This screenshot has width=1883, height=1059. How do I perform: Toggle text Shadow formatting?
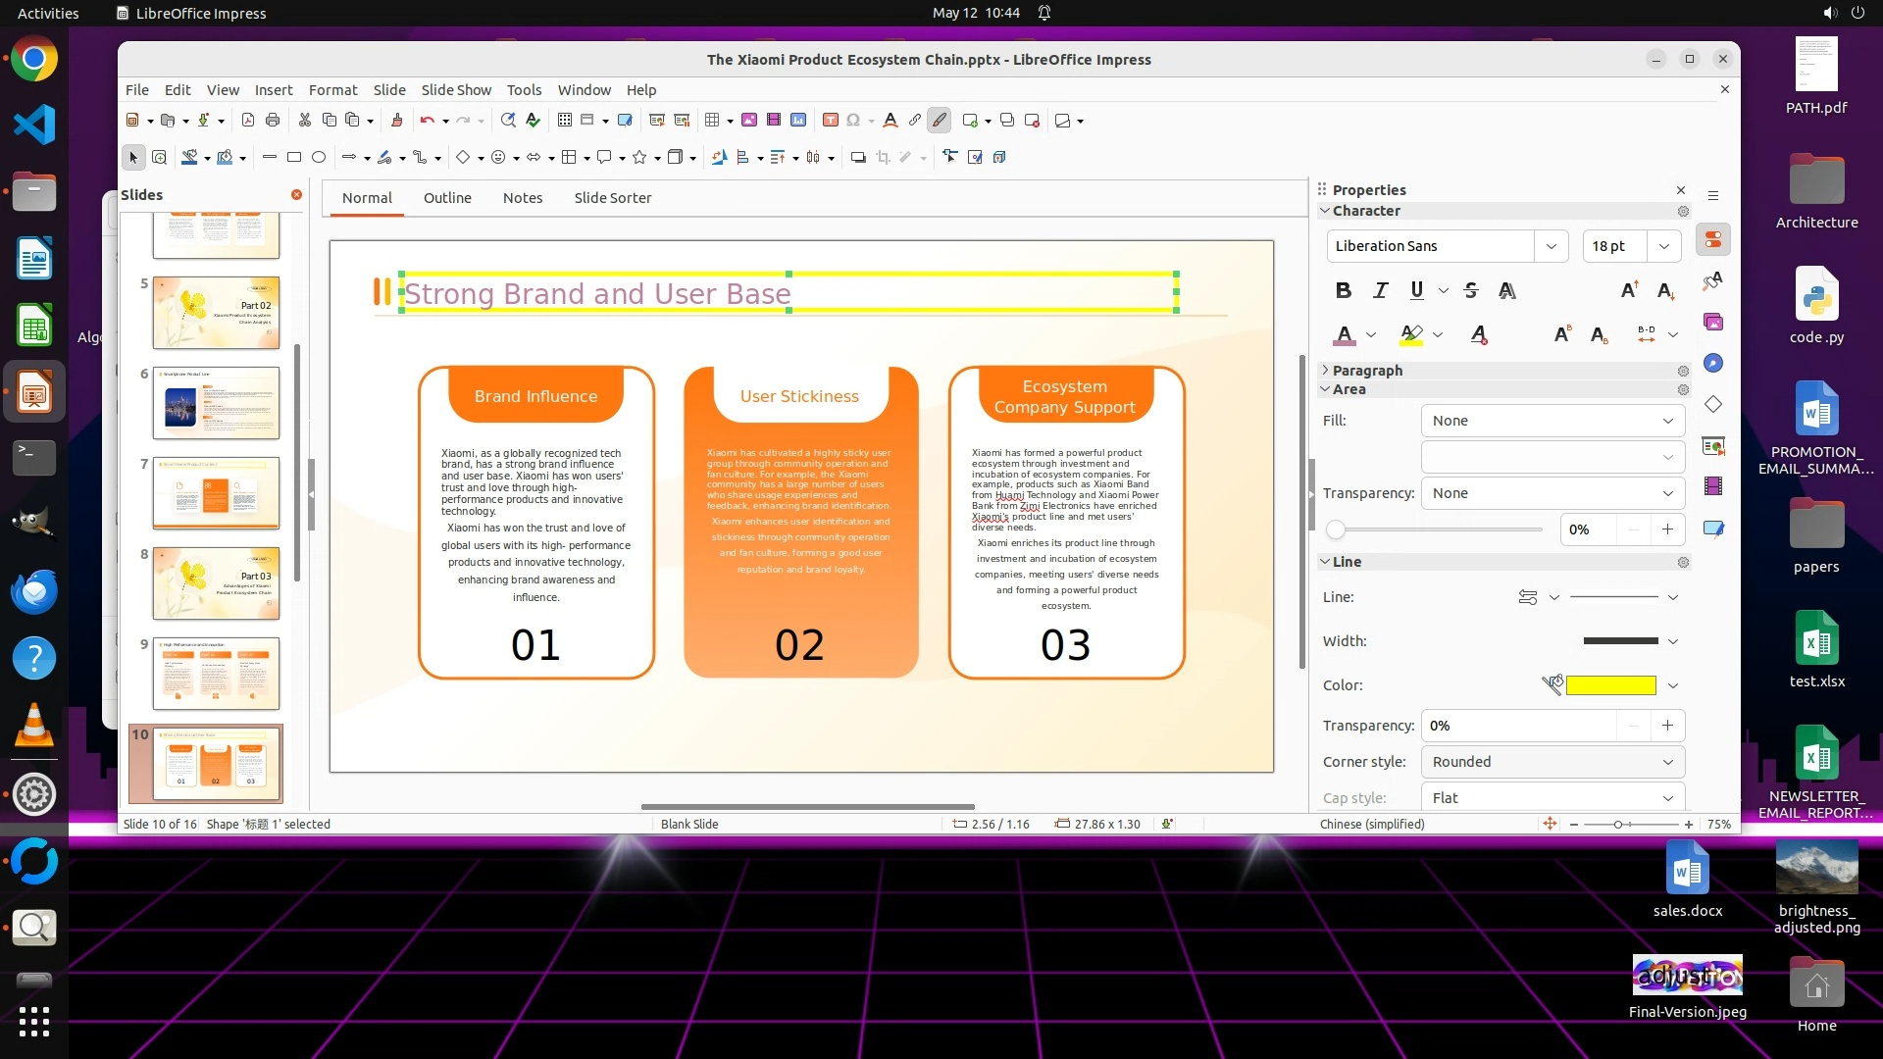1506,290
